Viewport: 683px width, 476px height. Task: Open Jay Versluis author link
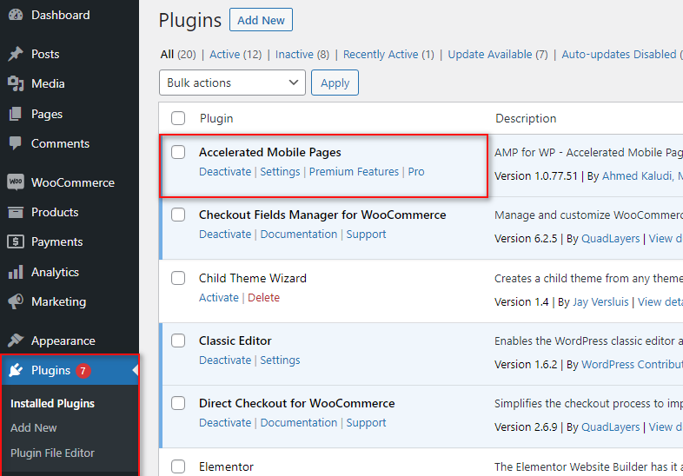click(x=600, y=301)
